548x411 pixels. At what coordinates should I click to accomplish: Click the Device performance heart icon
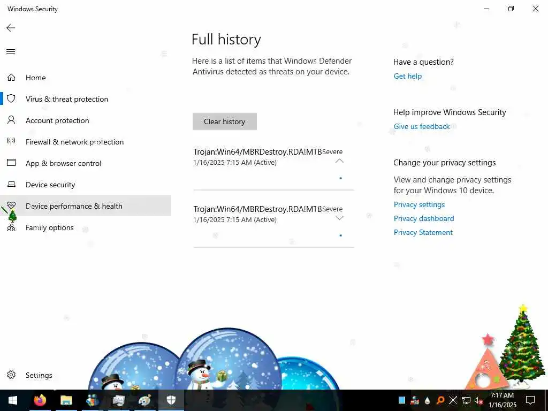11,205
